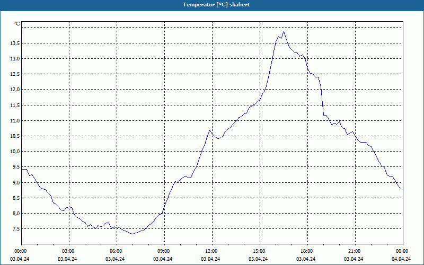Click the 00:00 label above 04.04.24
Viewport: 424px width, 265px height.
403,251
